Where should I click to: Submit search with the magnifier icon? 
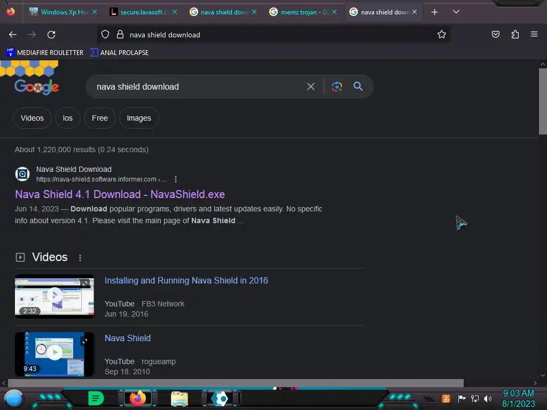tap(358, 86)
